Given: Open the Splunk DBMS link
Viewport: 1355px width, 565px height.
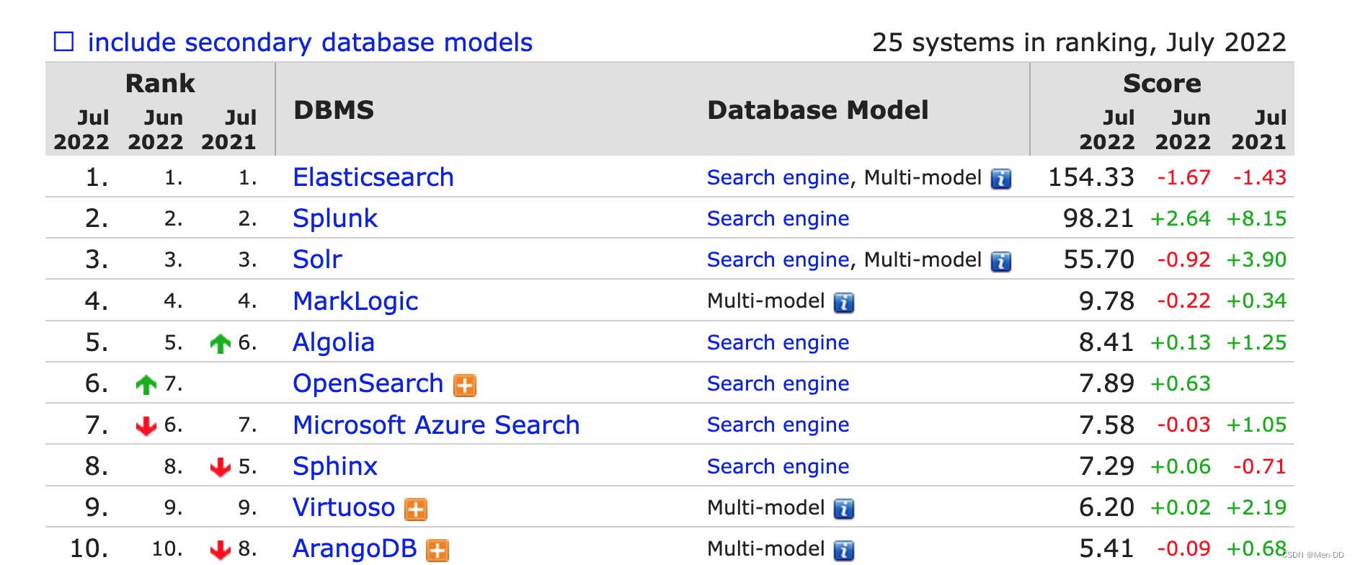Looking at the screenshot, I should (x=334, y=218).
